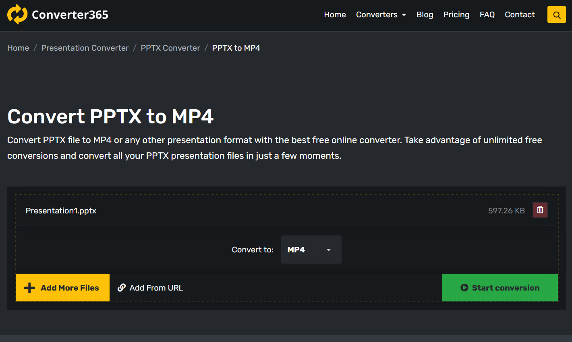Open the PPTX Converter breadcrumb link
The width and height of the screenshot is (572, 342).
170,48
